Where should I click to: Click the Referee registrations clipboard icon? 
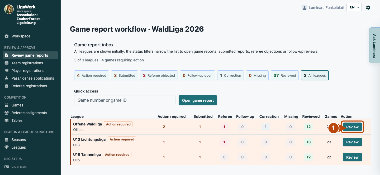click(7, 86)
